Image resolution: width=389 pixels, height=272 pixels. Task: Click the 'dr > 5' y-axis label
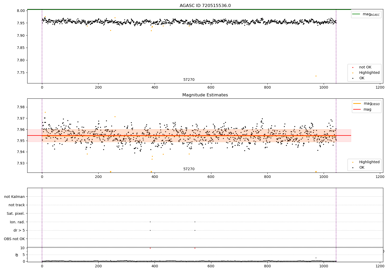point(19,230)
